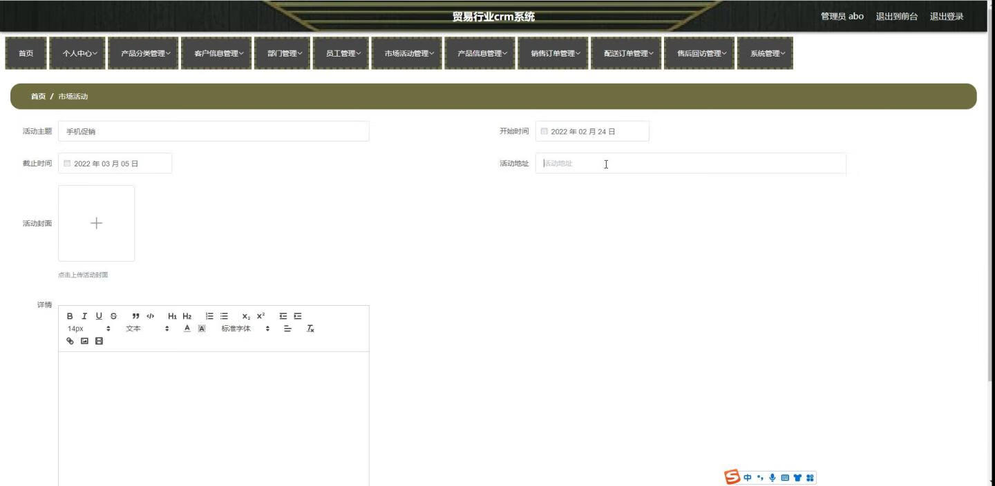Start an ordered numbered list
The image size is (995, 486).
[x=209, y=316]
